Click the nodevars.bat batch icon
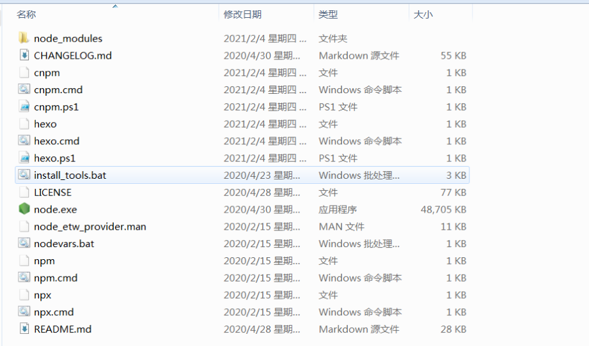The height and width of the screenshot is (346, 589). click(x=24, y=243)
